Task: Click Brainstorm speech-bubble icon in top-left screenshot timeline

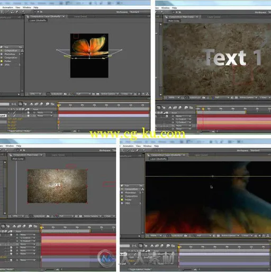Action: pyautogui.click(x=48, y=104)
